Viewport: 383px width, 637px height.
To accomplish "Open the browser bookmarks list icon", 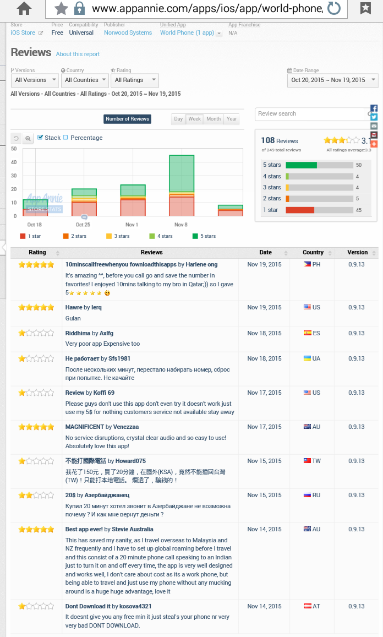I will (365, 8).
